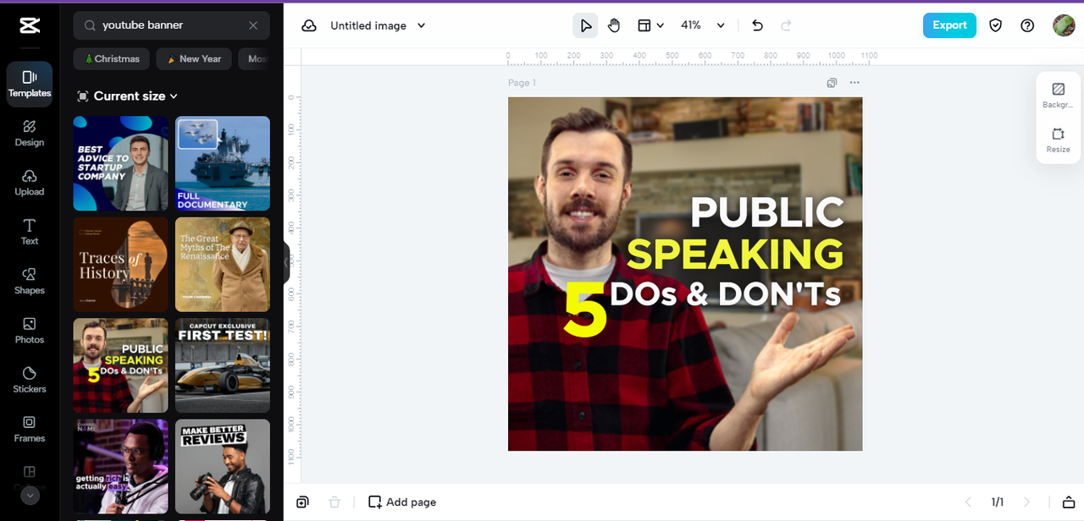Add a new page
Image resolution: width=1084 pixels, height=521 pixels.
click(x=402, y=502)
